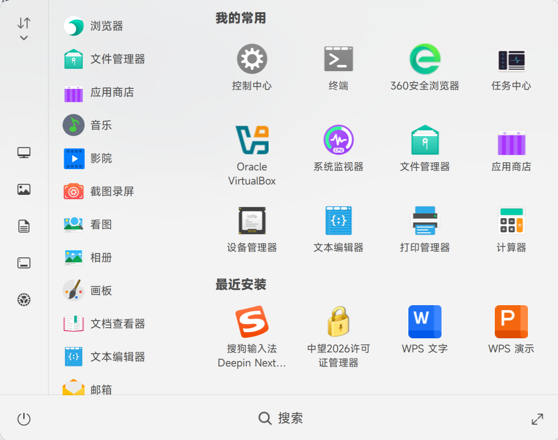This screenshot has height=440, width=558.
Task: Open the disk shortcut in sidebar
Action: (24, 263)
